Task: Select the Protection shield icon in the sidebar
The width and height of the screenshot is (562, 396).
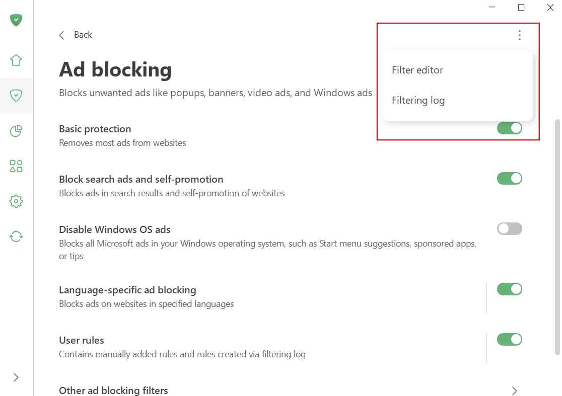Action: tap(16, 95)
